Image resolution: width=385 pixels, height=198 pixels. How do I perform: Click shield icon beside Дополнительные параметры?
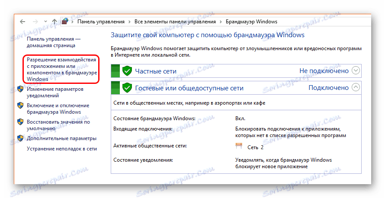click(x=20, y=138)
